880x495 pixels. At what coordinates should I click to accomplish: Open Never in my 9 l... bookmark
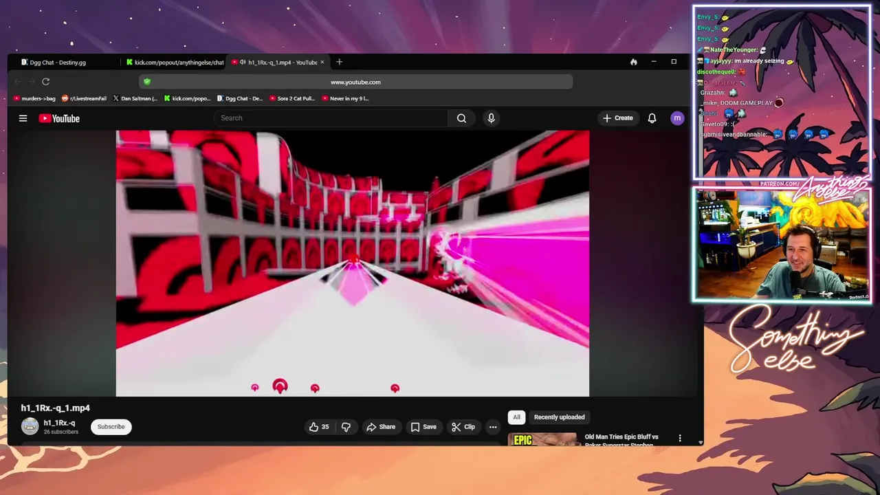345,98
